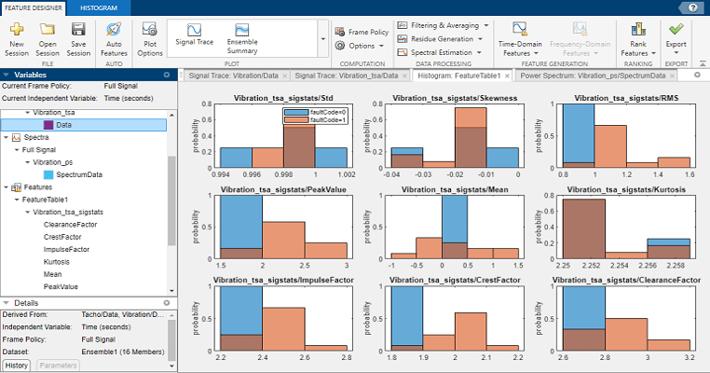The image size is (710, 373).
Task: Switch to the Feature Designer ribbon tab
Action: [x=33, y=7]
